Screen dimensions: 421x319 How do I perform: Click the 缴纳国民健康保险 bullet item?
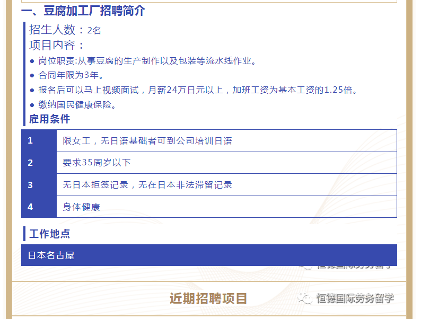(x=77, y=104)
